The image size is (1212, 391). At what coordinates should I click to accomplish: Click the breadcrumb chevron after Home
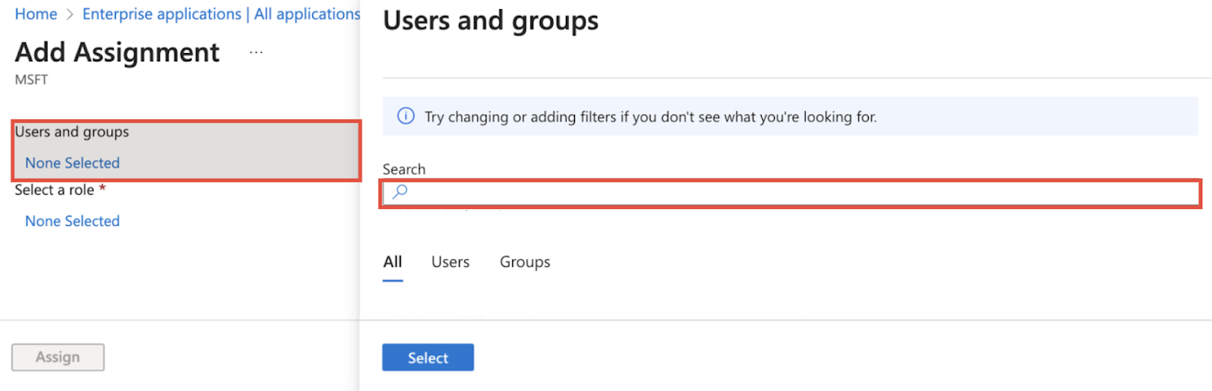pos(70,14)
